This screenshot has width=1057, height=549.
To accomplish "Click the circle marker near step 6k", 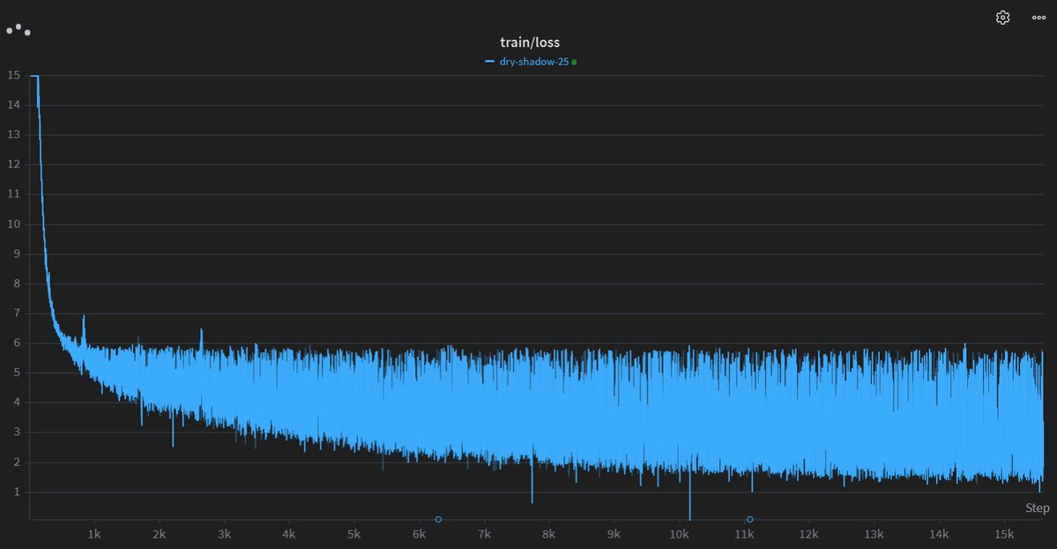I will tap(438, 519).
